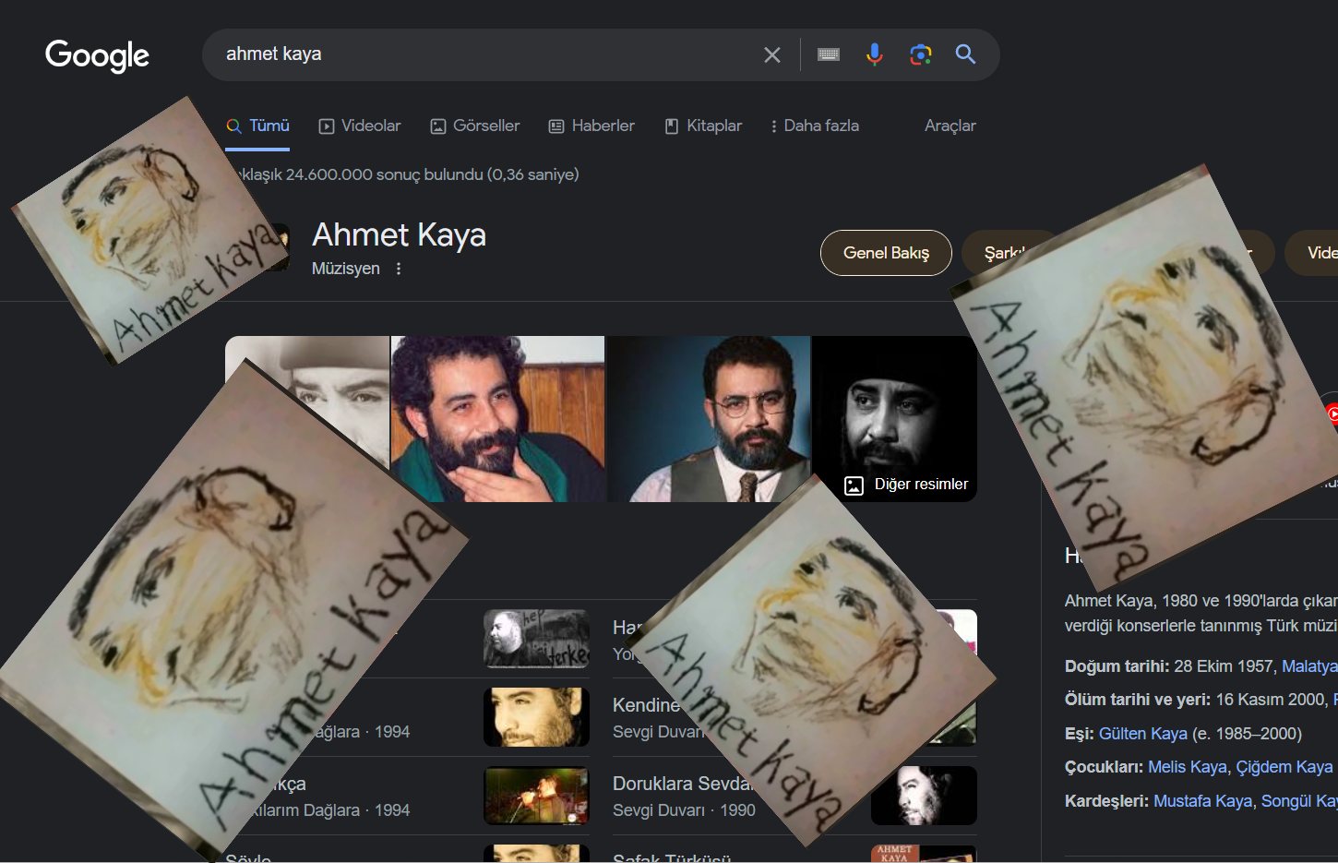Click the 'Kardeşleri:' label
Image resolution: width=1338 pixels, height=863 pixels.
[x=1107, y=801]
